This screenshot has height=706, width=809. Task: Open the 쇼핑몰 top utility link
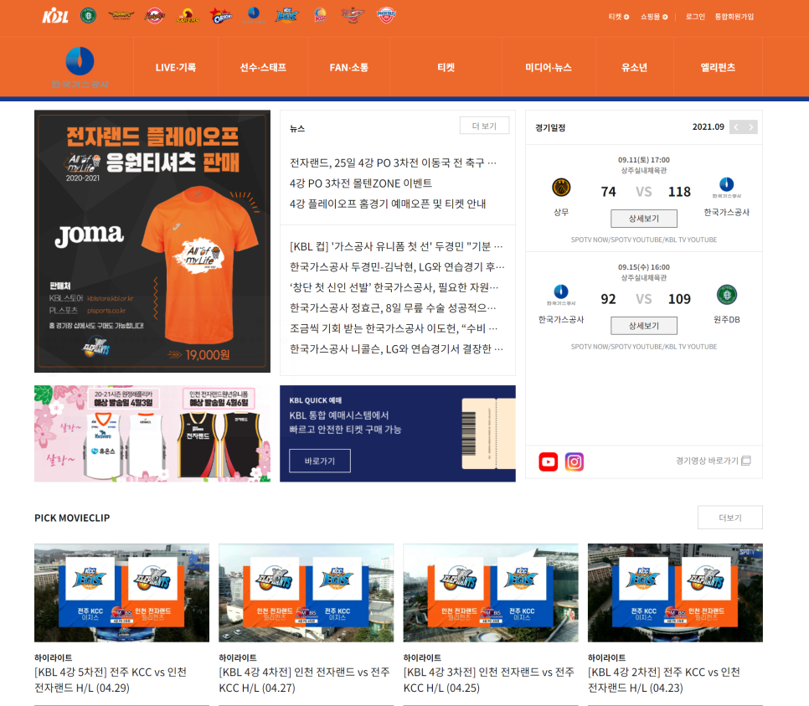[654, 17]
